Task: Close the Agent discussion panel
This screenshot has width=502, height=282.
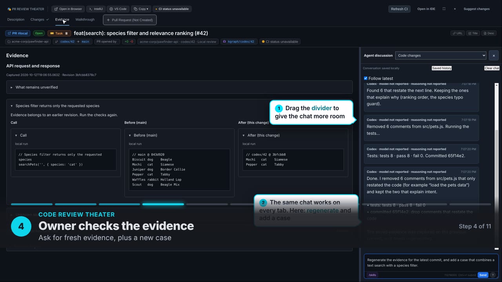Action: point(494,56)
